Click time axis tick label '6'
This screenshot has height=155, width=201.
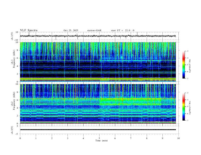[x=115, y=138]
